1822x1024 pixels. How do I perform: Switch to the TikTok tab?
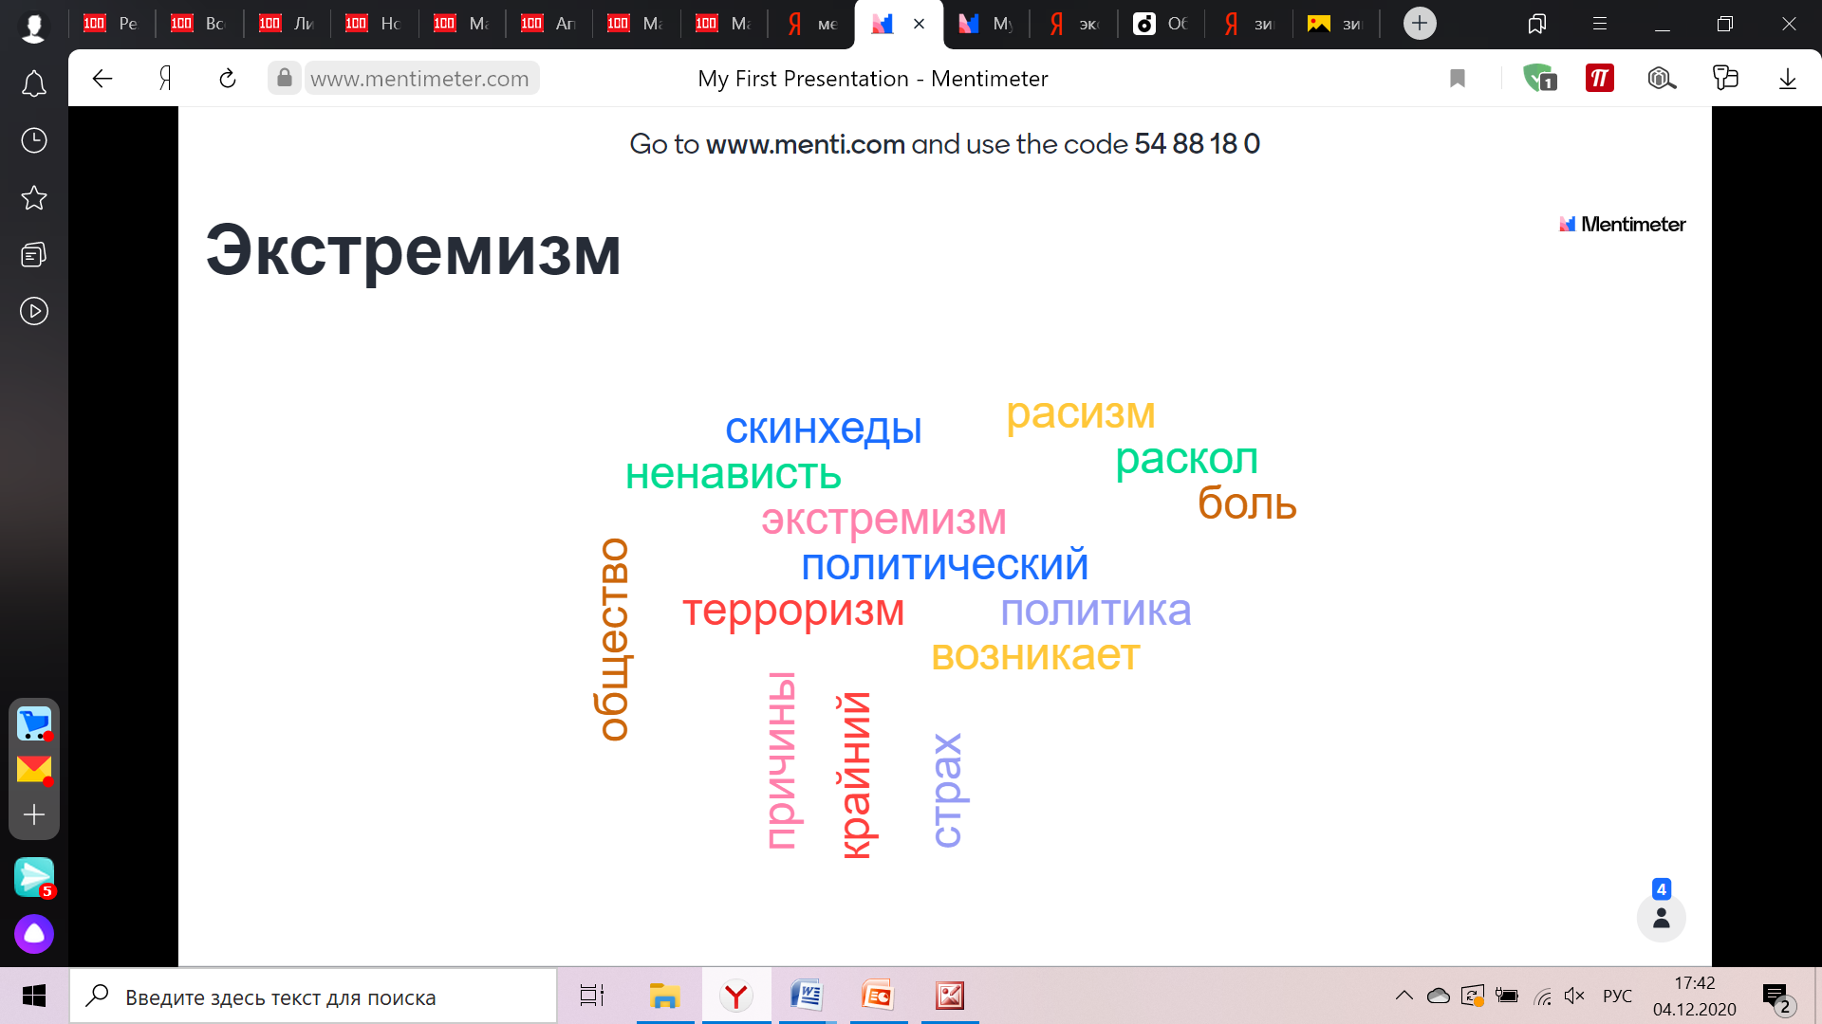(1161, 24)
